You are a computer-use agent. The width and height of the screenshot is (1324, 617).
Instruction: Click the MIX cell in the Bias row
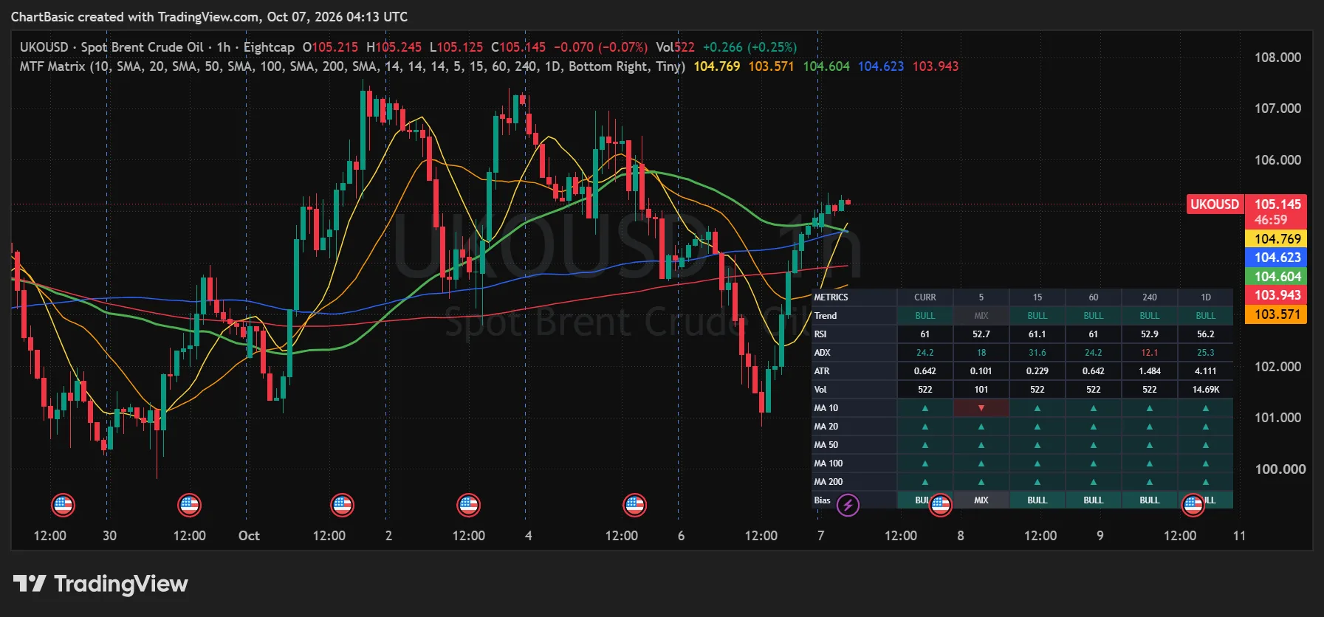coord(981,500)
